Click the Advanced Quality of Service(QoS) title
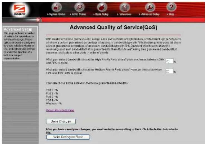 coord(113,28)
